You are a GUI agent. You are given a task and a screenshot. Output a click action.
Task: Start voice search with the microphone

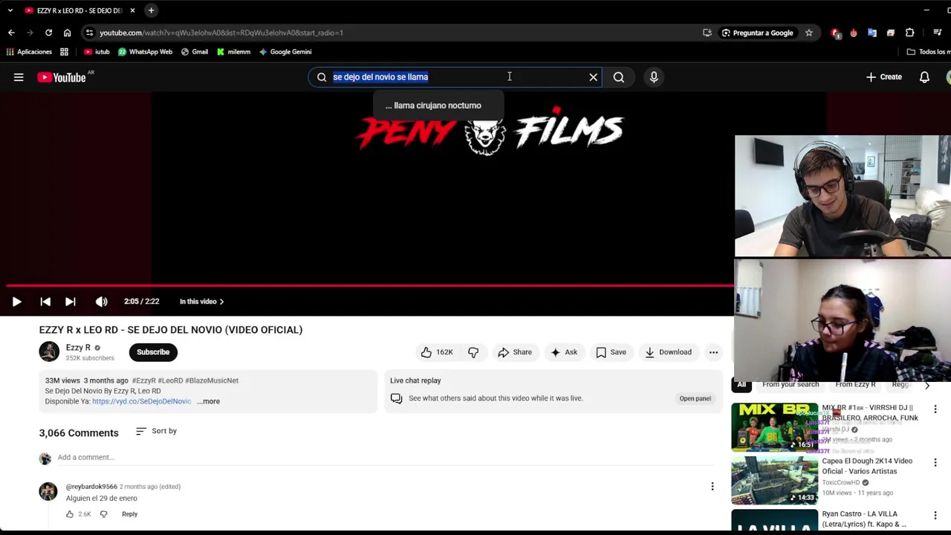click(654, 77)
